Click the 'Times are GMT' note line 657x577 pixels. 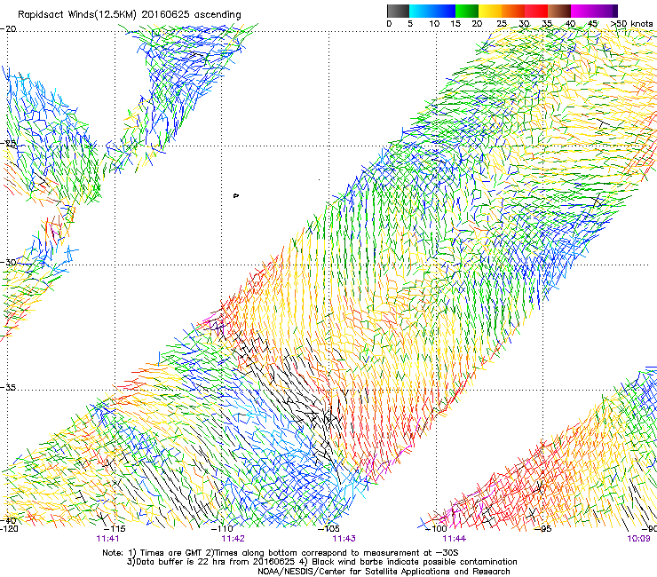point(281,553)
